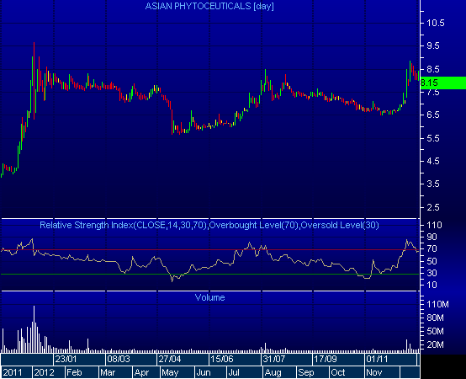This screenshot has width=466, height=379.
Task: Select the 23/01 date marker
Action: tap(66, 359)
